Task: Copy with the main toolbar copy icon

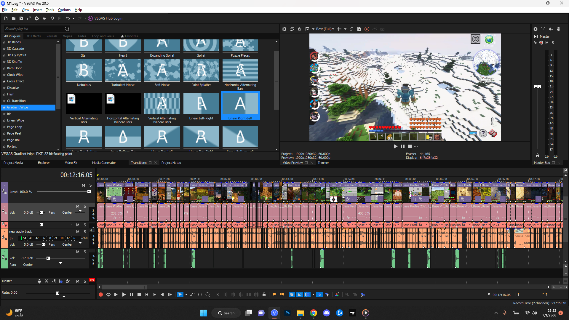Action: click(52, 18)
